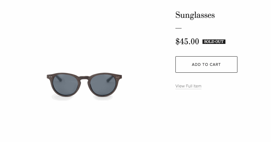Click the right hinge rivets on the frame
Image resolution: width=271 pixels, height=142 pixels.
click(x=118, y=77)
